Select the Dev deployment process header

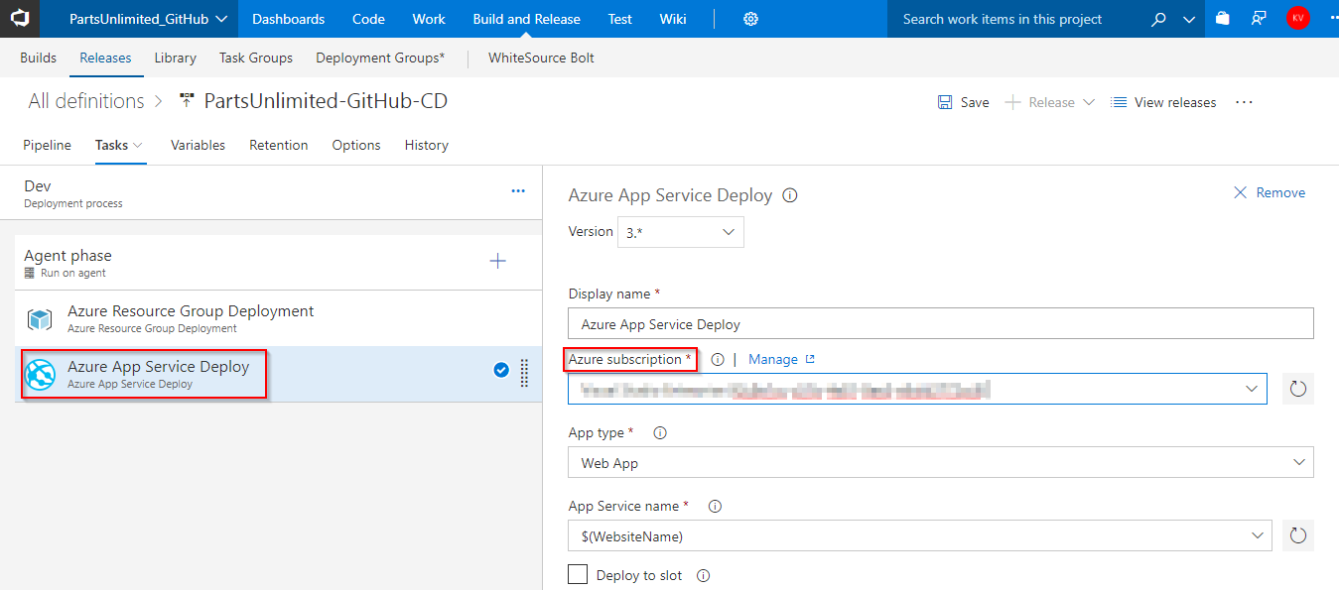271,193
